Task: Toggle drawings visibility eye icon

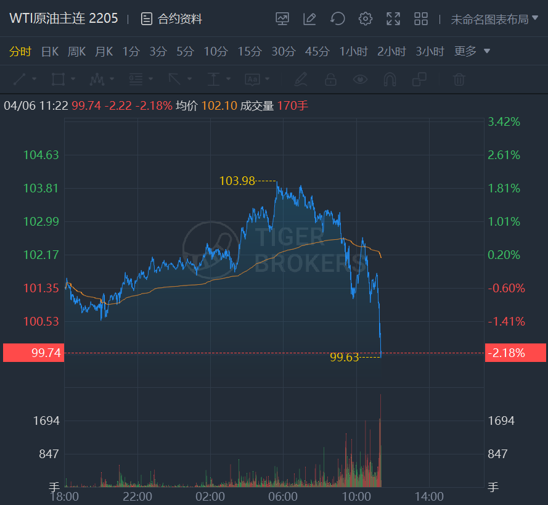Action: coord(360,79)
